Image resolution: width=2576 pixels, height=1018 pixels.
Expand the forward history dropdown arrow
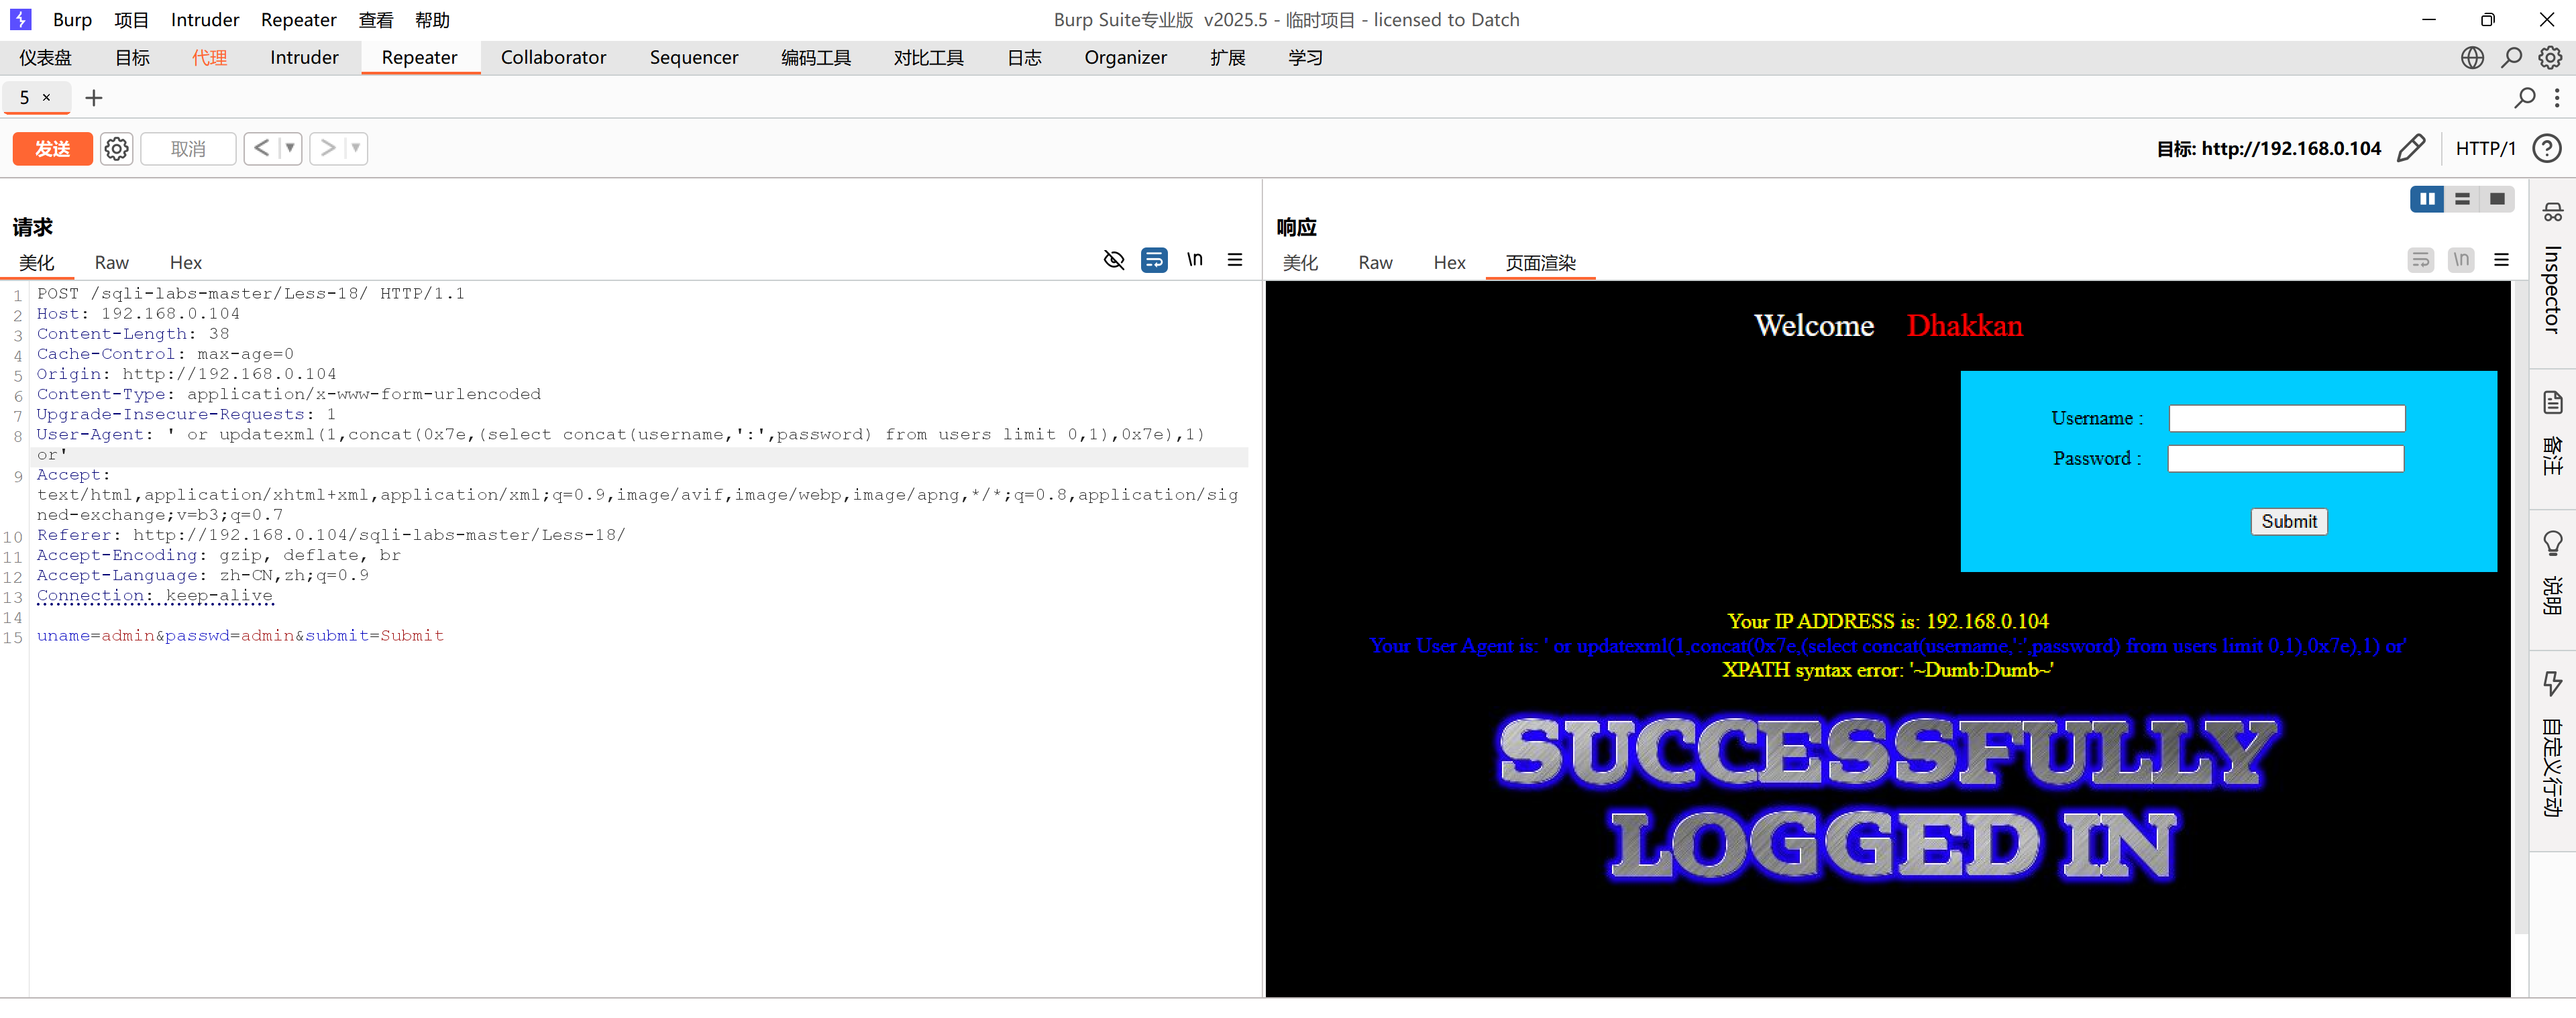pos(355,149)
